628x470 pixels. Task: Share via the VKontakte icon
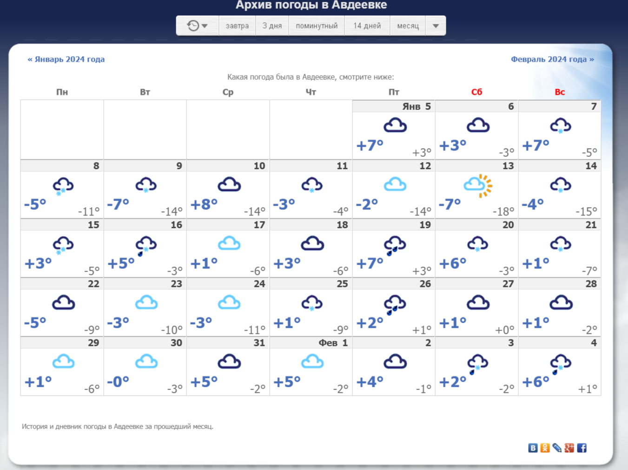coord(533,448)
